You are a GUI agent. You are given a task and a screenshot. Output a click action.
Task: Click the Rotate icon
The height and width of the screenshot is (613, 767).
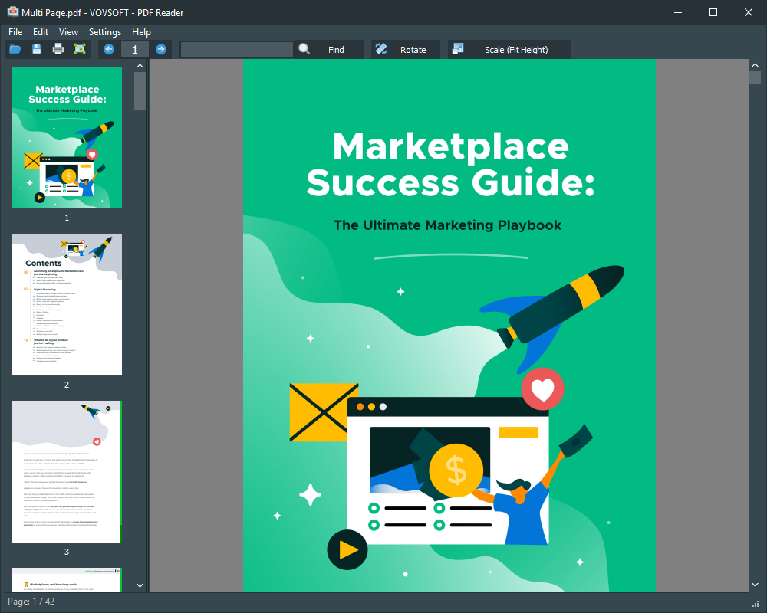(381, 49)
